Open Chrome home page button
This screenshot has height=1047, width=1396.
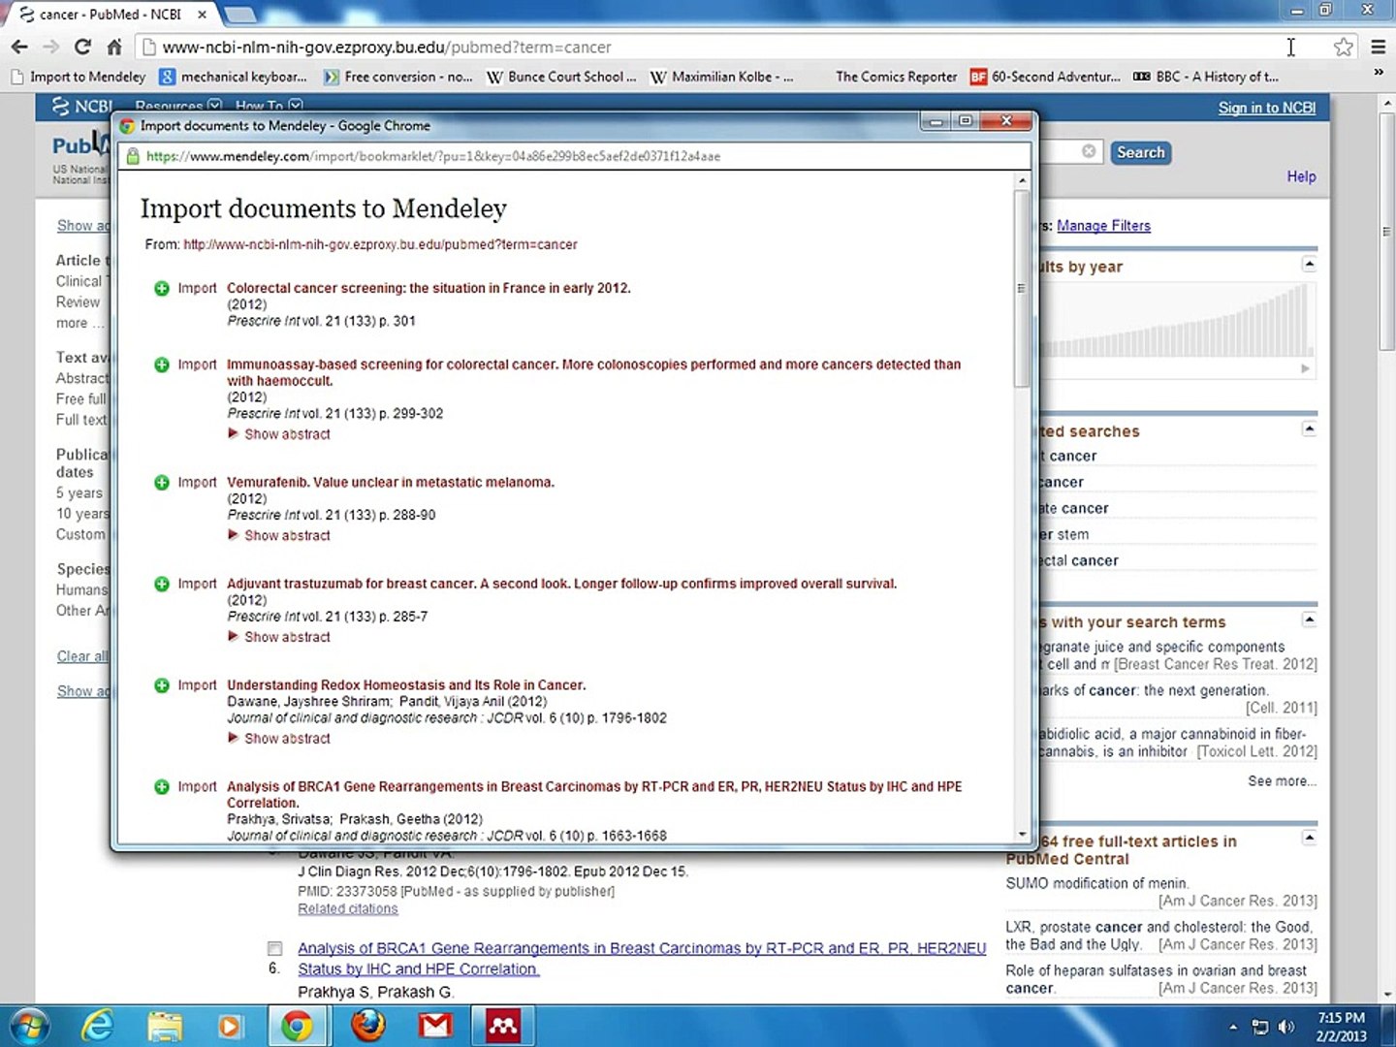coord(114,47)
